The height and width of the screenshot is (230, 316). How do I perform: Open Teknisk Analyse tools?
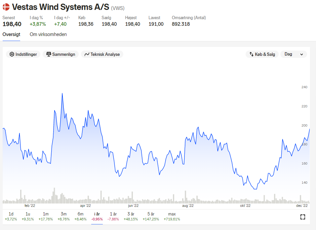pos(102,55)
